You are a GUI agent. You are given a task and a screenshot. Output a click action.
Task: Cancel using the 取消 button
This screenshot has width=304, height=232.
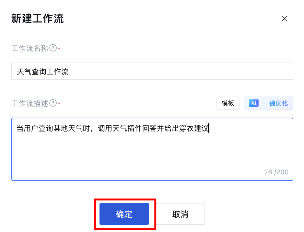coord(180,214)
